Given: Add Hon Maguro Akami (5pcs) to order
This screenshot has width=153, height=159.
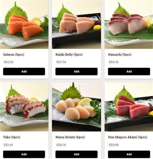Looking at the screenshot, I should coord(129,154).
